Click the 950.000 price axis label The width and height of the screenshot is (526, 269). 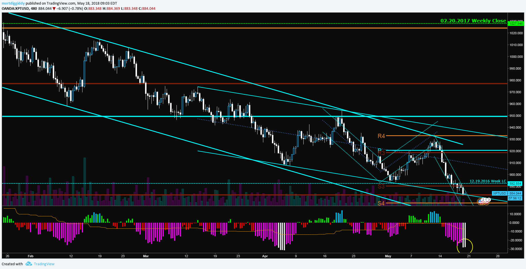515,116
